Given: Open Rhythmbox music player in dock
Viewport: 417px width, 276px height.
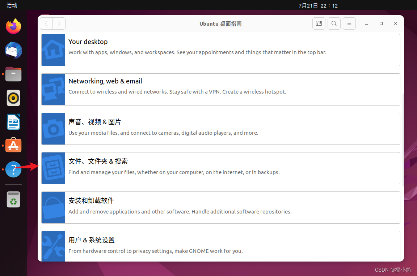Looking at the screenshot, I should click(x=13, y=98).
